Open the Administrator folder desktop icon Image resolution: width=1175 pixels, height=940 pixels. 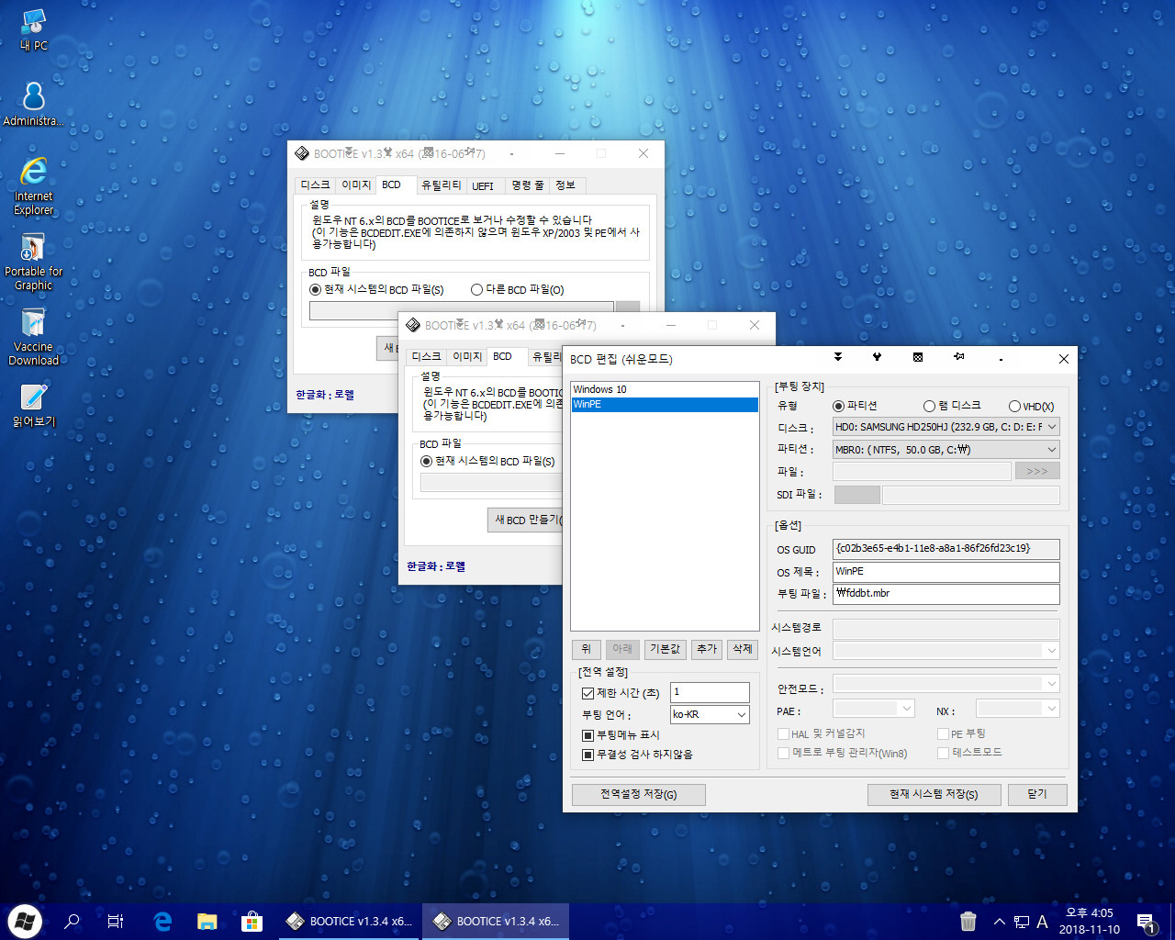34,104
